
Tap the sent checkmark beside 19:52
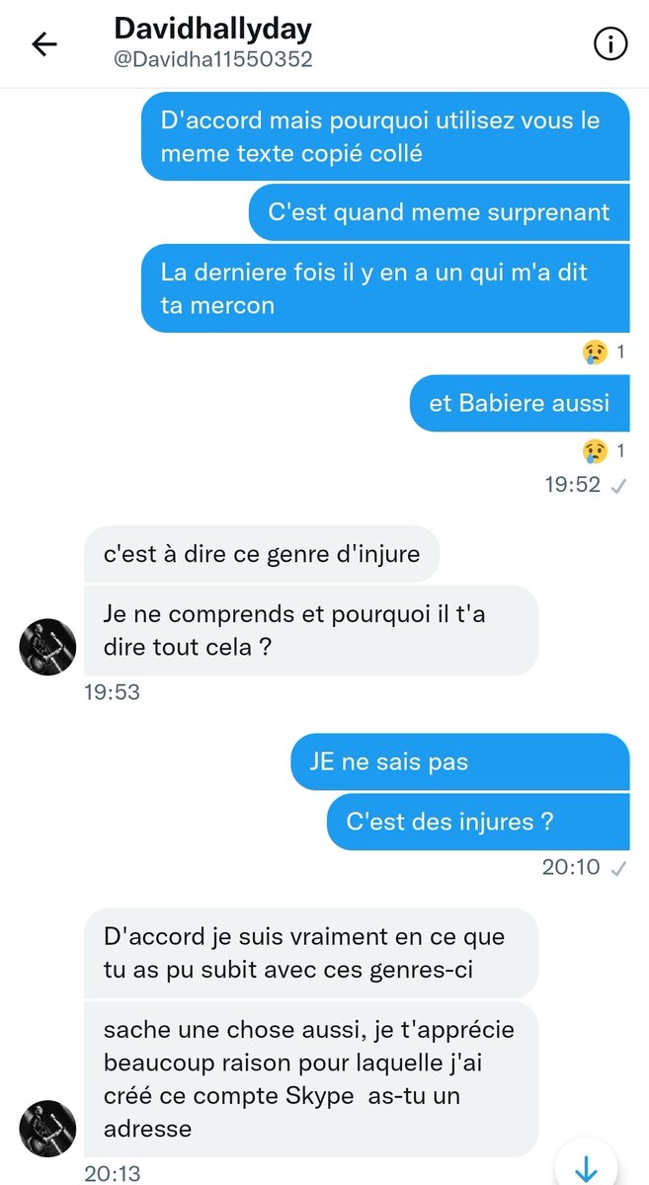click(x=619, y=485)
